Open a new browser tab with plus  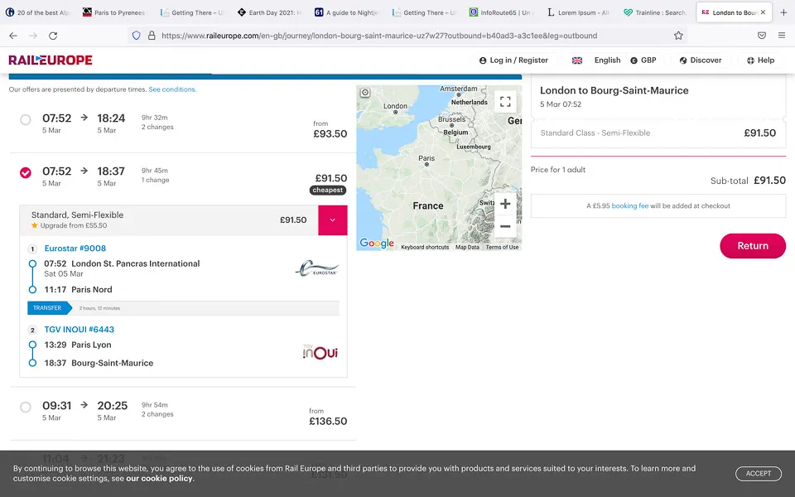click(x=783, y=12)
